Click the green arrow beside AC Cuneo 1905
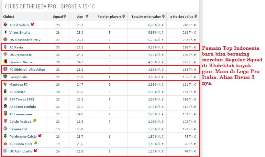This screenshot has height=157, width=265. click(36, 143)
